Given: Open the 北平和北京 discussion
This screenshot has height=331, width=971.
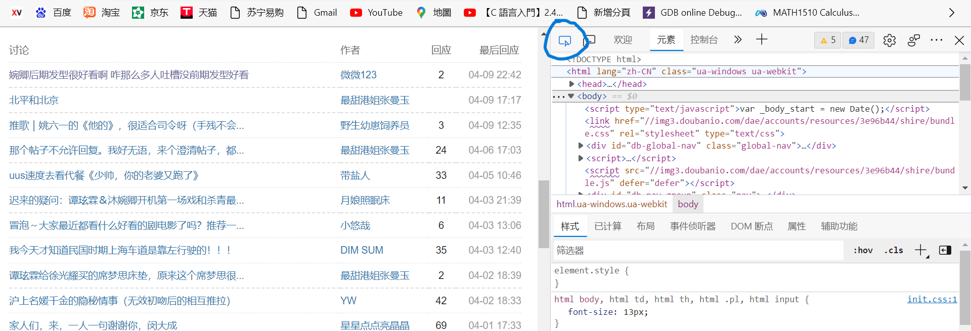Looking at the screenshot, I should pyautogui.click(x=34, y=100).
